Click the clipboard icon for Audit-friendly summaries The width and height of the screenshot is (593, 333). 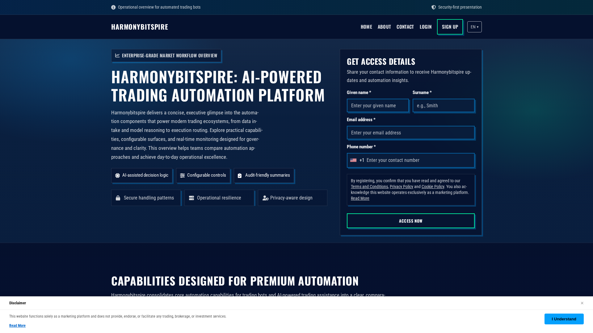pos(240,175)
